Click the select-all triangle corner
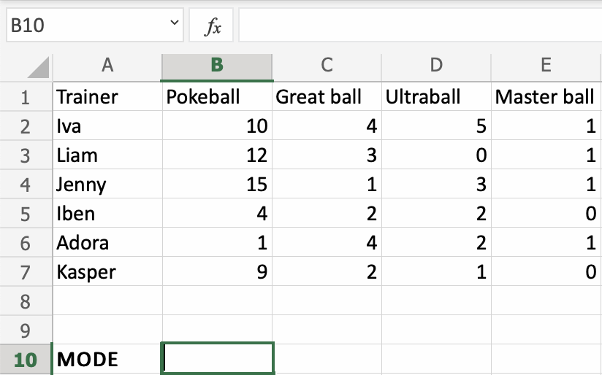Image resolution: width=602 pixels, height=375 pixels. click(x=38, y=67)
